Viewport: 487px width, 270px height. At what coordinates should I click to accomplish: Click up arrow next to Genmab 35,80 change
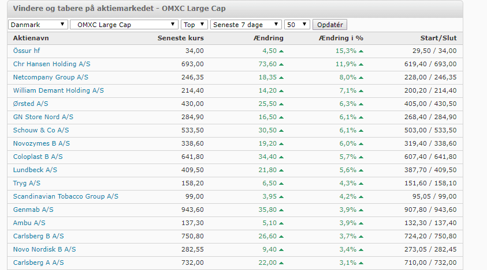(281, 210)
